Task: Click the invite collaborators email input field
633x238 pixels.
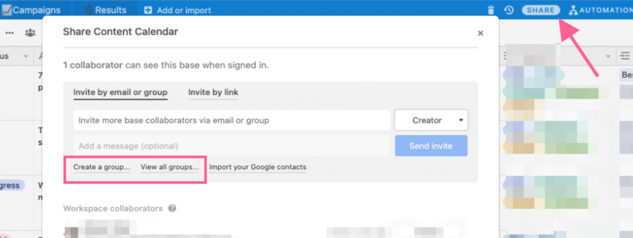Action: 232,120
